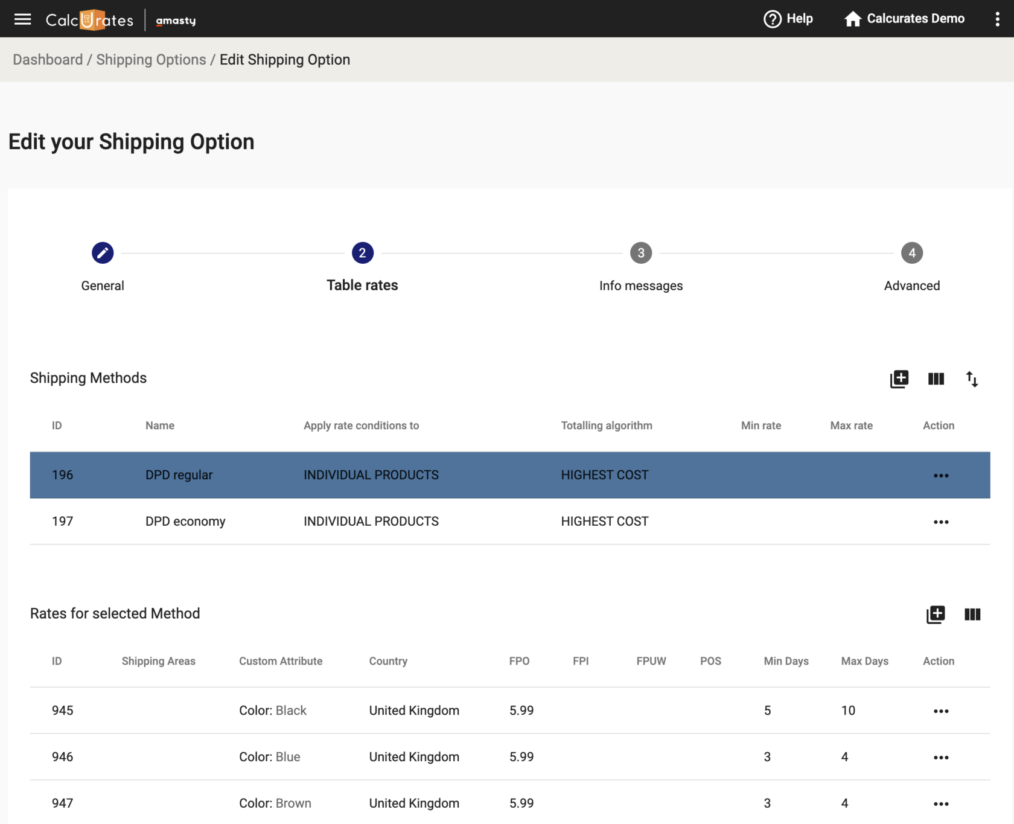Viewport: 1014px width, 824px height.
Task: Add a new rate using the plus icon
Action: (936, 615)
